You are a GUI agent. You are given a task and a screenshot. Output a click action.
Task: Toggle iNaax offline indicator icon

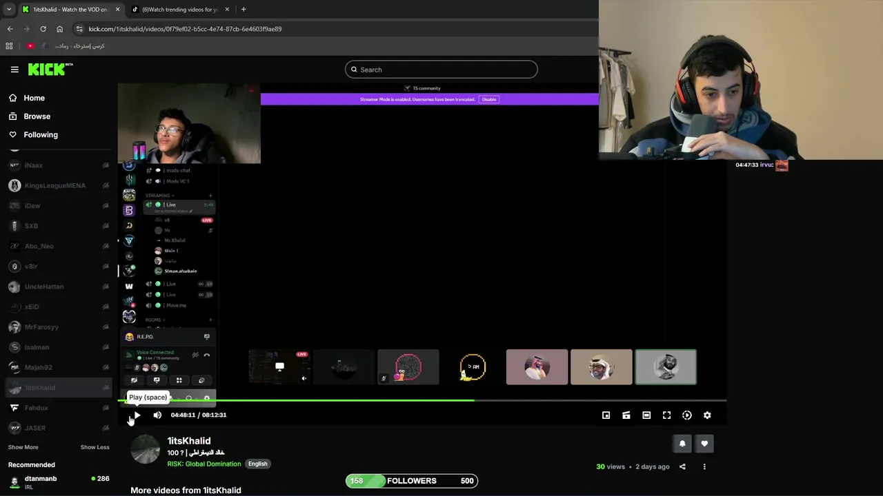click(106, 165)
